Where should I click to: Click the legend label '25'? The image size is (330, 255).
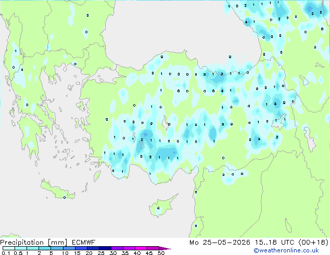tap(101, 253)
